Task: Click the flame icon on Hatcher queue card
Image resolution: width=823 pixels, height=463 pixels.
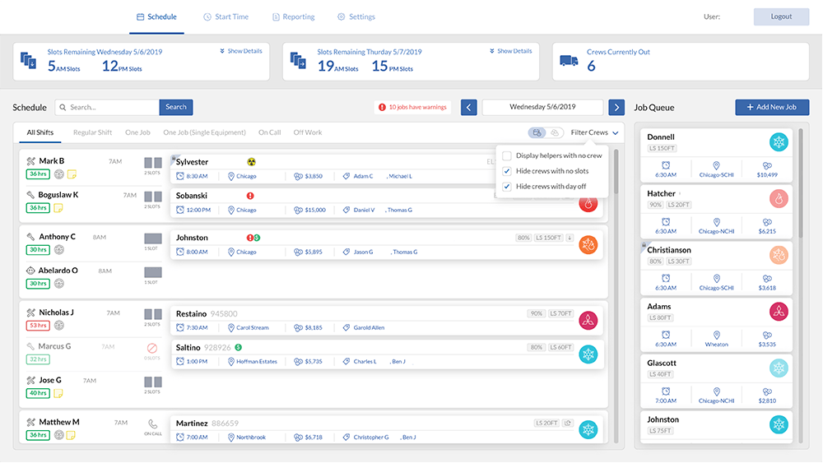Action: click(779, 199)
